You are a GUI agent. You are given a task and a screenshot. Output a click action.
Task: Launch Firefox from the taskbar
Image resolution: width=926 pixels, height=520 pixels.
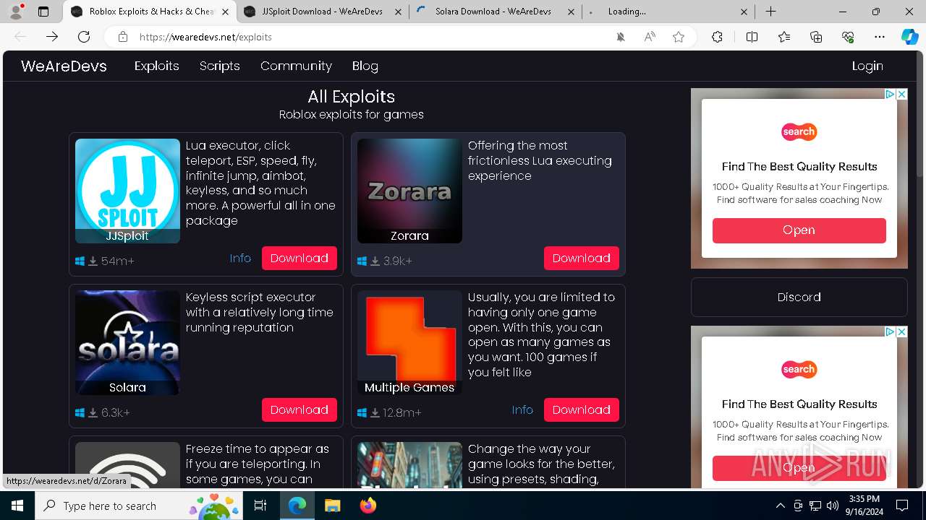368,506
